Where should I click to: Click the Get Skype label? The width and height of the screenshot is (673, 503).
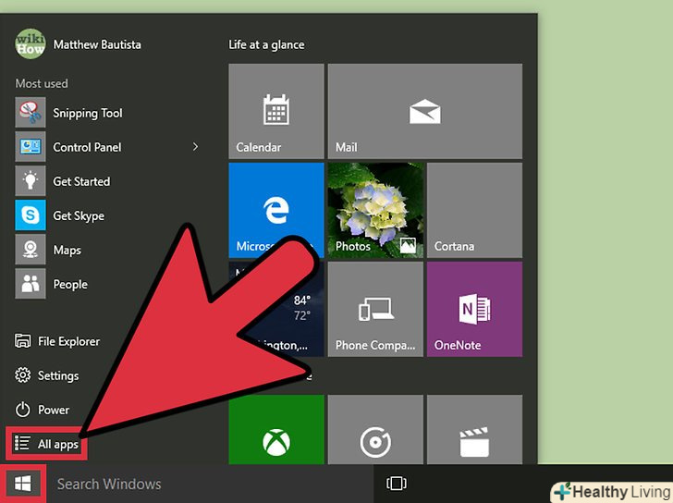79,215
